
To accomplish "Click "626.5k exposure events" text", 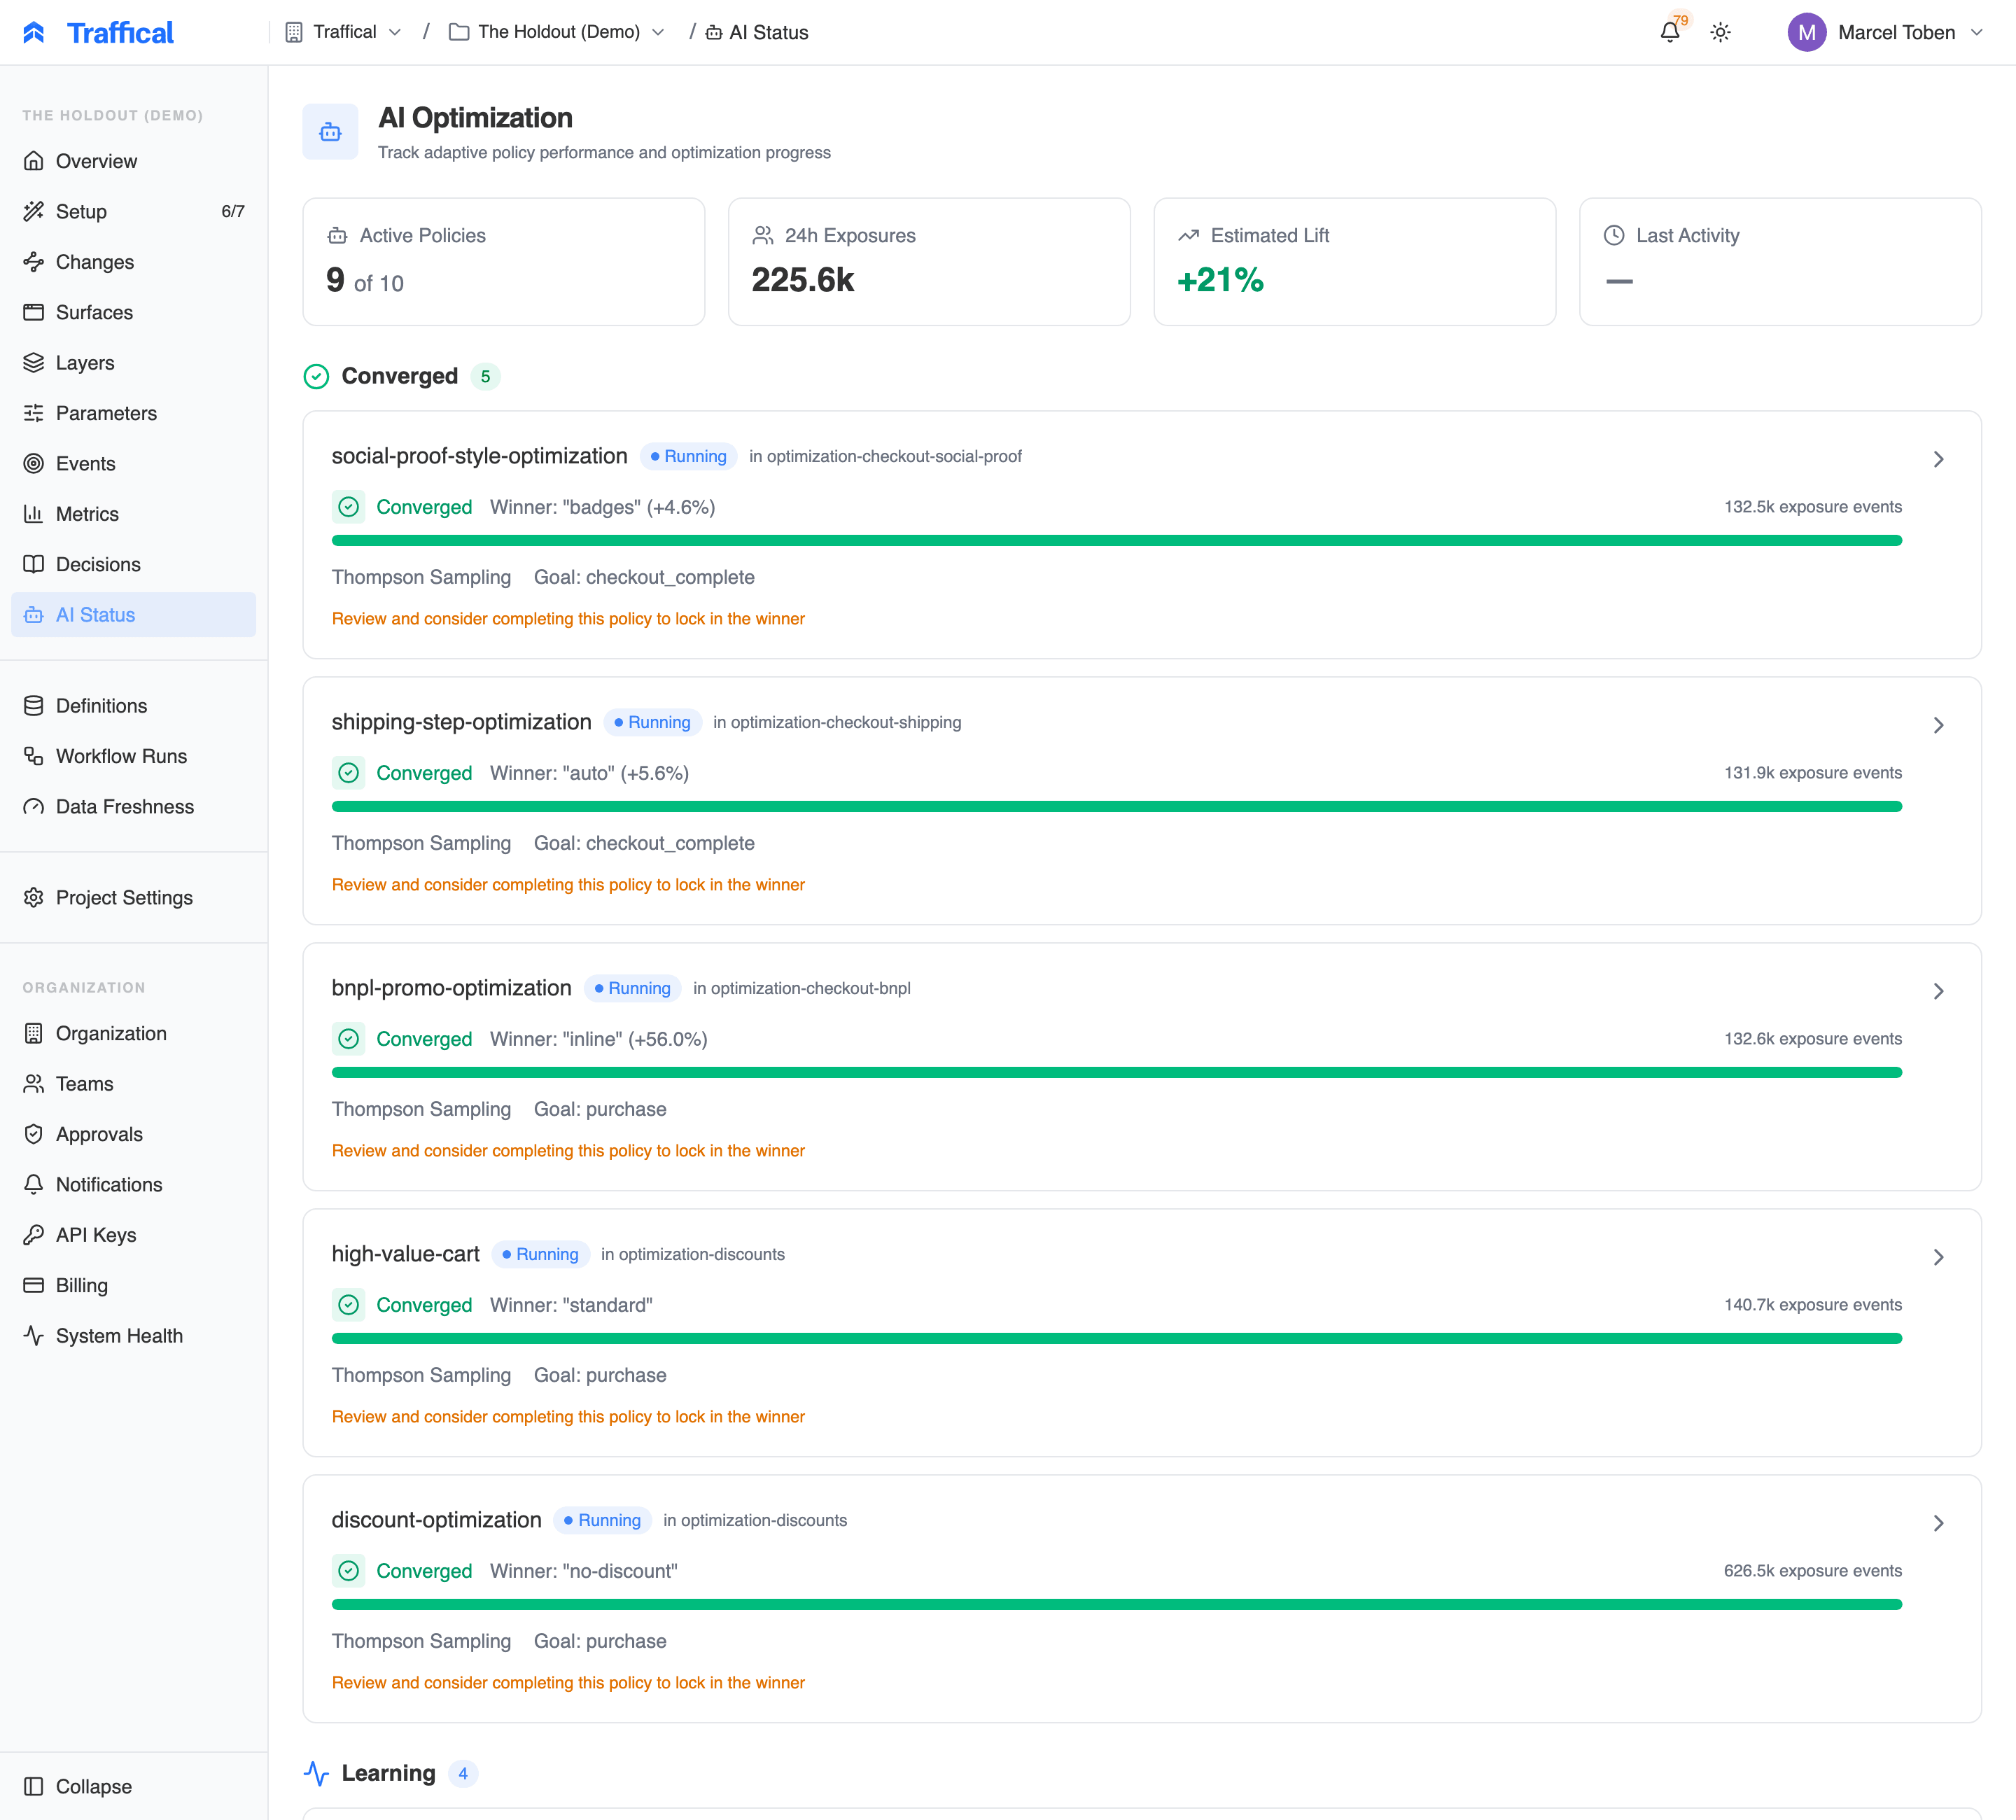I will click(1812, 1571).
